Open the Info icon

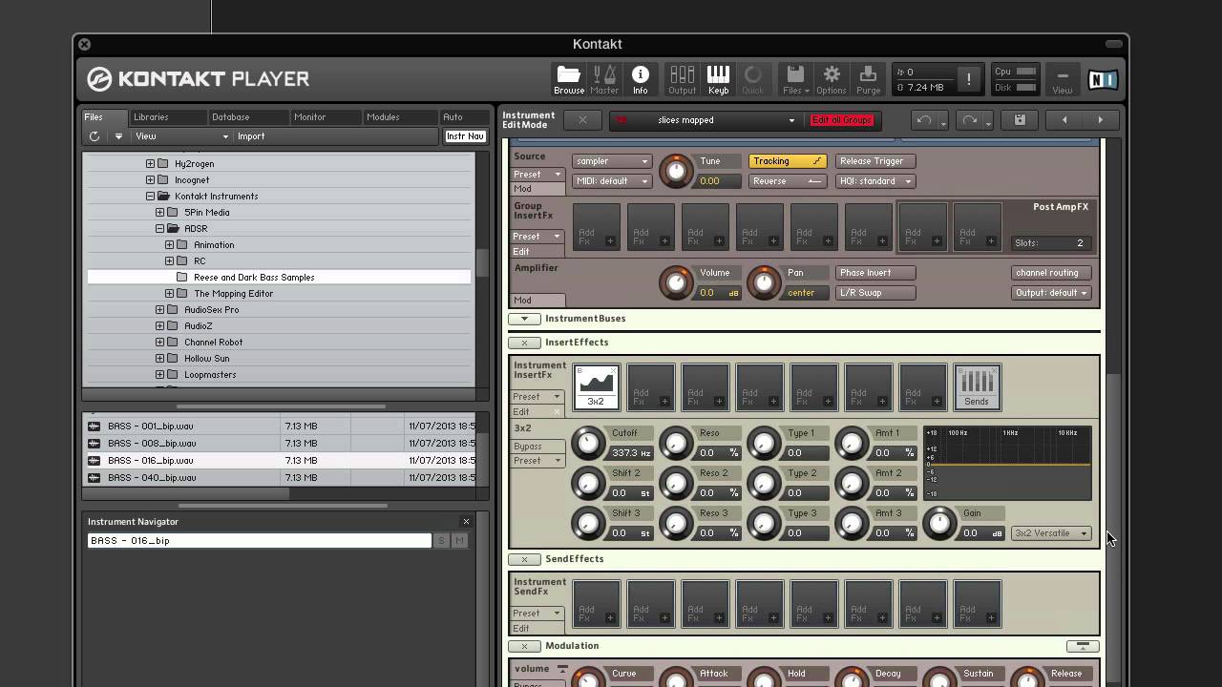click(x=641, y=79)
